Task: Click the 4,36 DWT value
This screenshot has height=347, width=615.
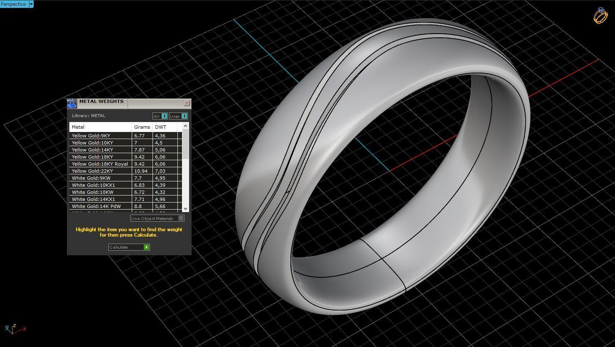Action: (x=160, y=136)
